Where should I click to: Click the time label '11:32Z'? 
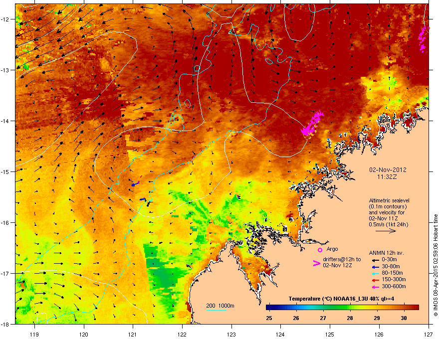click(387, 177)
